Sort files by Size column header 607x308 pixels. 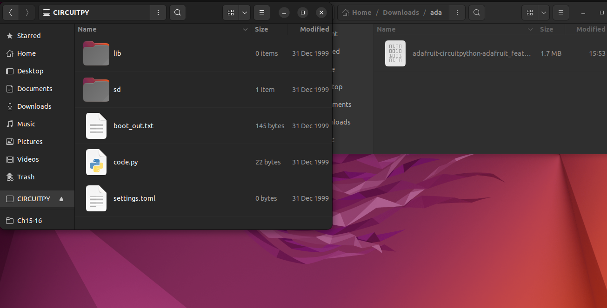[261, 29]
